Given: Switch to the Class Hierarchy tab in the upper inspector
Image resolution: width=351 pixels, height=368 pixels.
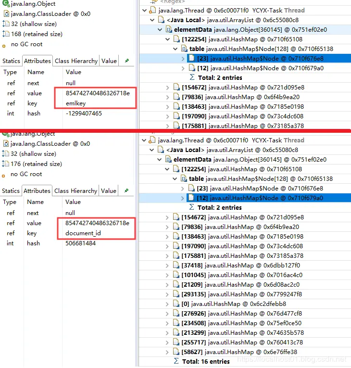Looking at the screenshot, I should pos(76,61).
